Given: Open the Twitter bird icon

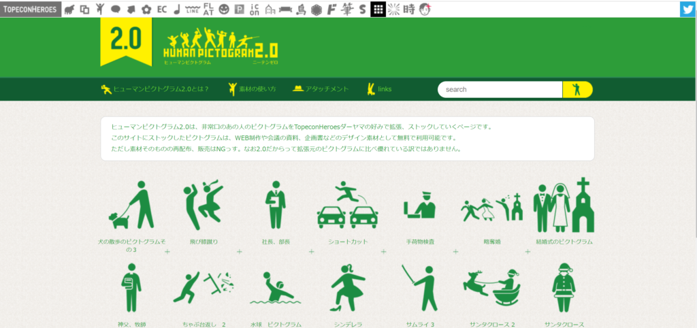Looking at the screenshot, I should tap(687, 9).
